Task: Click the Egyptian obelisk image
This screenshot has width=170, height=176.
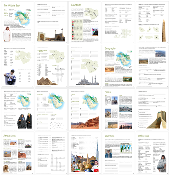Action: 164,31
